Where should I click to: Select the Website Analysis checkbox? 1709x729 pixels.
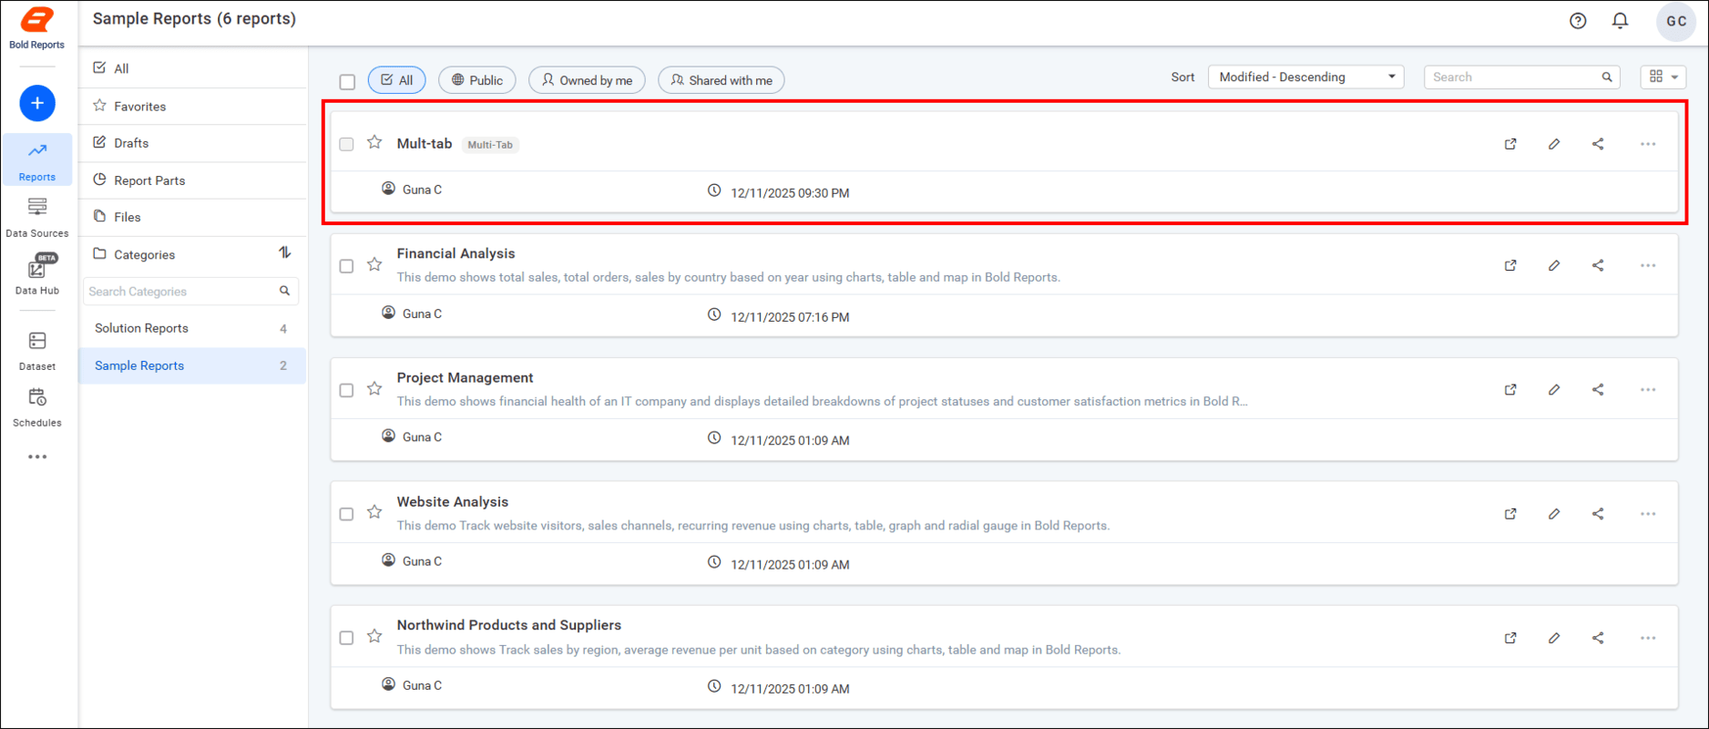[x=346, y=514]
